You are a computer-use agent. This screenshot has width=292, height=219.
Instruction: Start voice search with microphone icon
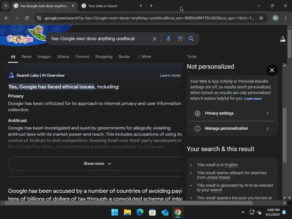[x=168, y=39]
